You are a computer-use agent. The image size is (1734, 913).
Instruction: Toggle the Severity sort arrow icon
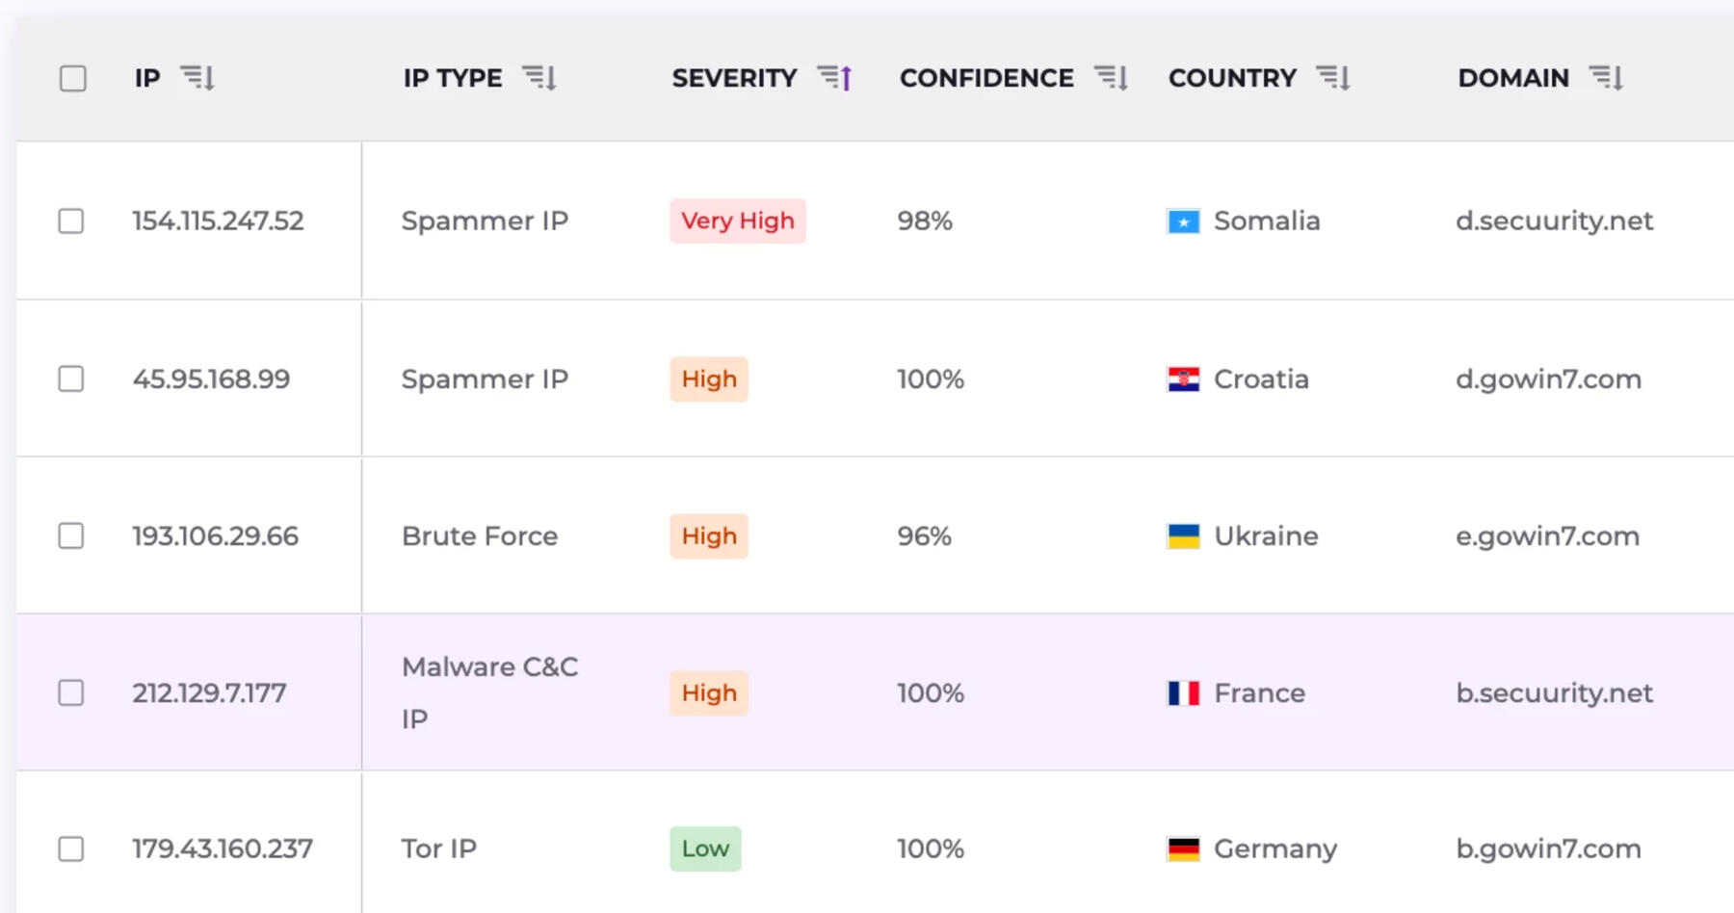pos(835,78)
